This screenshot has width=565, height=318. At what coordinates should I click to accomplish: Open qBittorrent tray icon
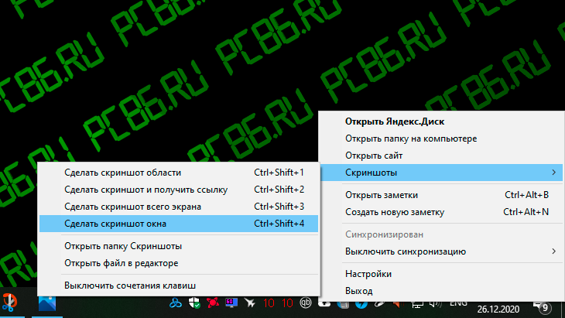coord(306,303)
